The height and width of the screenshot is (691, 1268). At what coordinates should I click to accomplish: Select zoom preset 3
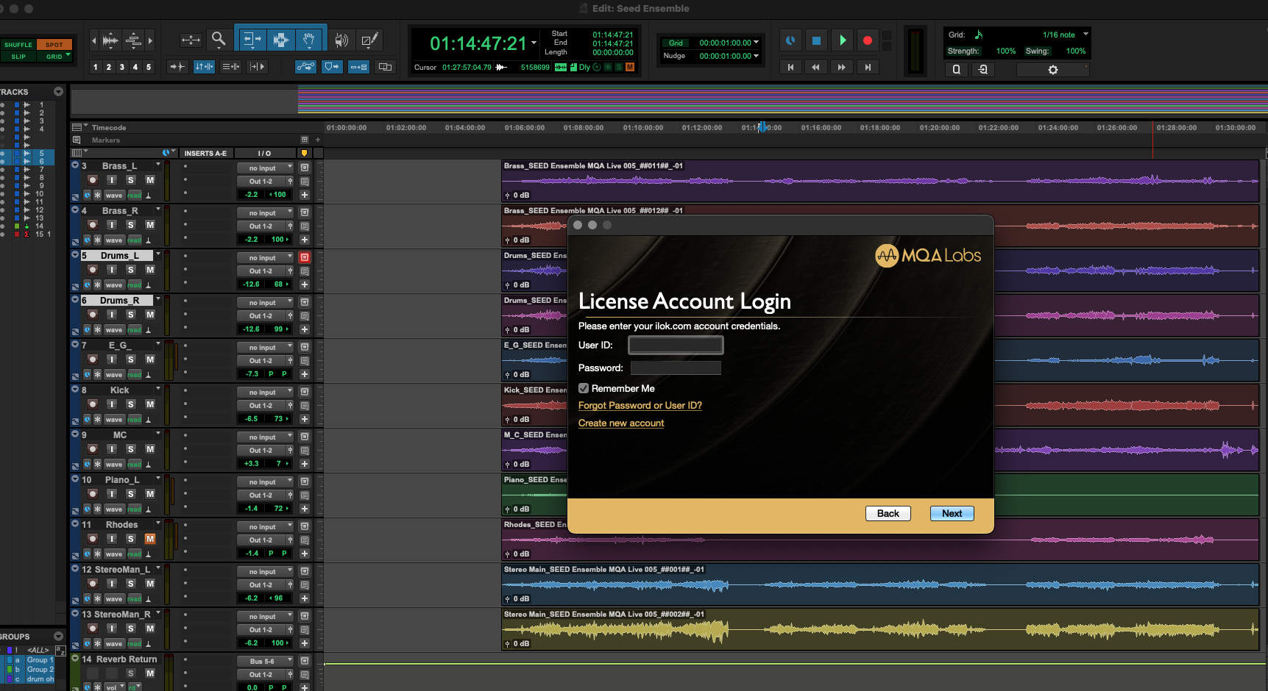[x=122, y=67]
